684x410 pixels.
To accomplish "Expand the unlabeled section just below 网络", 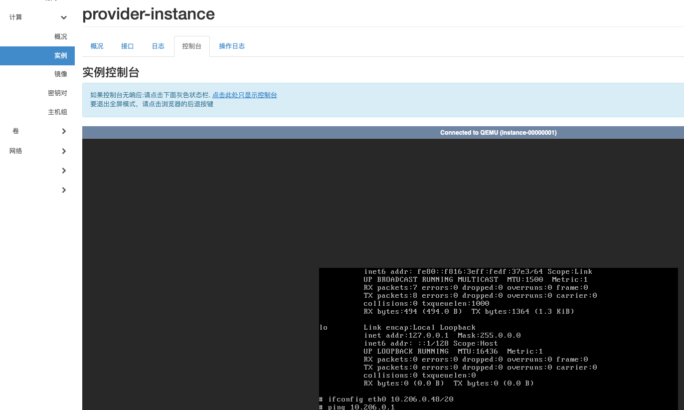I will tap(64, 171).
